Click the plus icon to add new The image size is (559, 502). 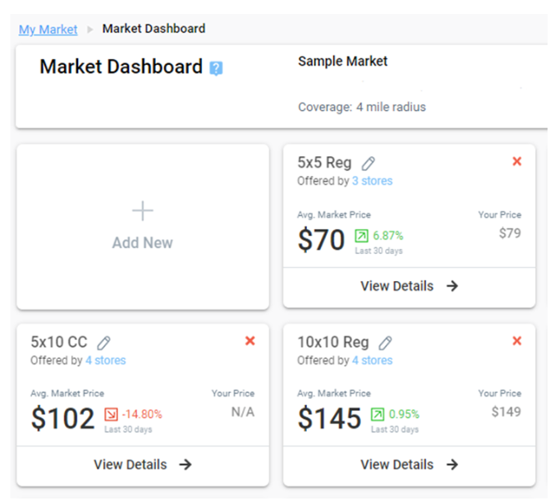pos(143,211)
